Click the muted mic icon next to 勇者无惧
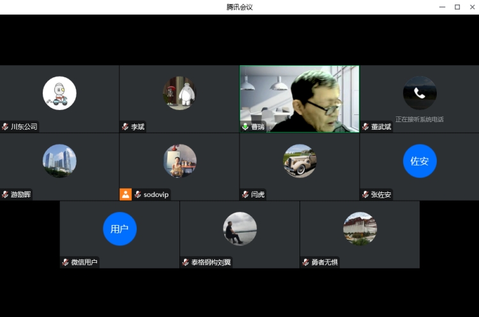 click(306, 262)
